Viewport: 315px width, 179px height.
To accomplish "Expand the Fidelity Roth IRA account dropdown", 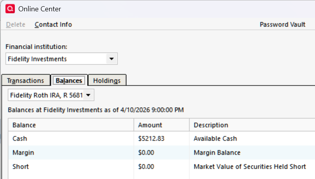I will tap(88, 95).
